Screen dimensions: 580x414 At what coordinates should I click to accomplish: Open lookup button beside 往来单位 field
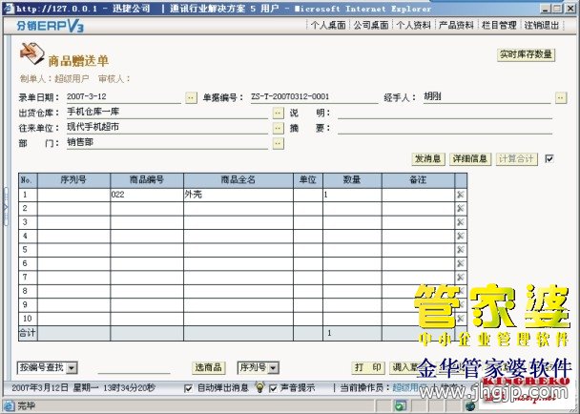[x=279, y=128]
